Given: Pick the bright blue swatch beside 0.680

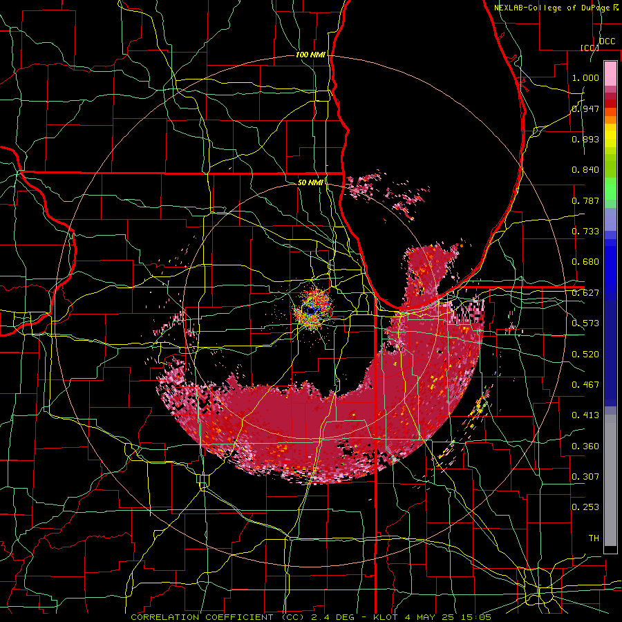Looking at the screenshot, I should coord(610,266).
